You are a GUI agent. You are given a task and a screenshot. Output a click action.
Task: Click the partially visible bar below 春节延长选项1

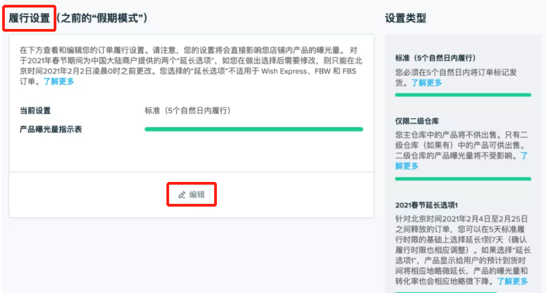click(x=446, y=292)
